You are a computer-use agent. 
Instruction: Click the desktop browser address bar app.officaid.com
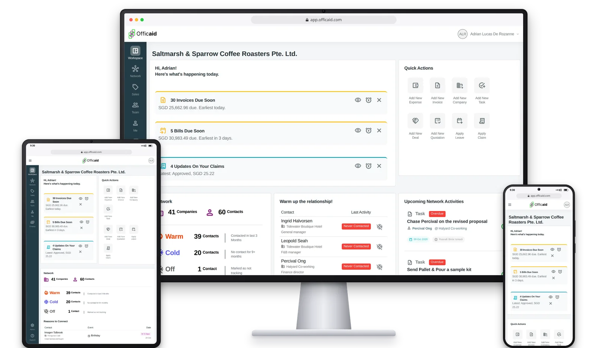point(323,20)
